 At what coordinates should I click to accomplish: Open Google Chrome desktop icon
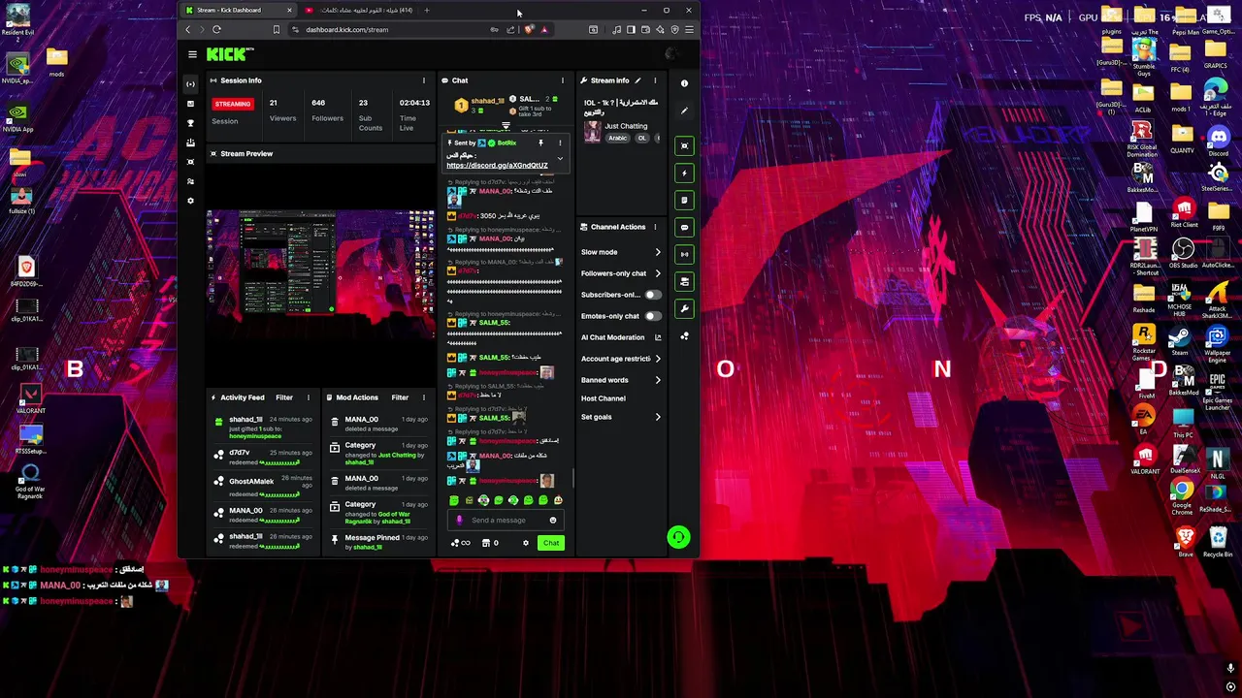(1182, 495)
